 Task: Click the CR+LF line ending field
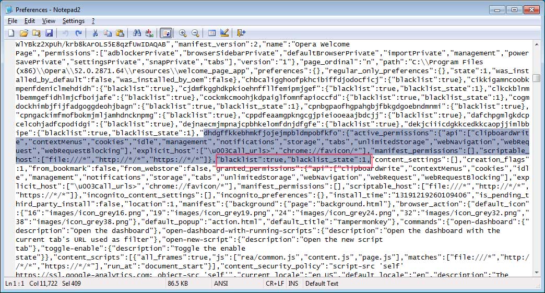coord(275,284)
